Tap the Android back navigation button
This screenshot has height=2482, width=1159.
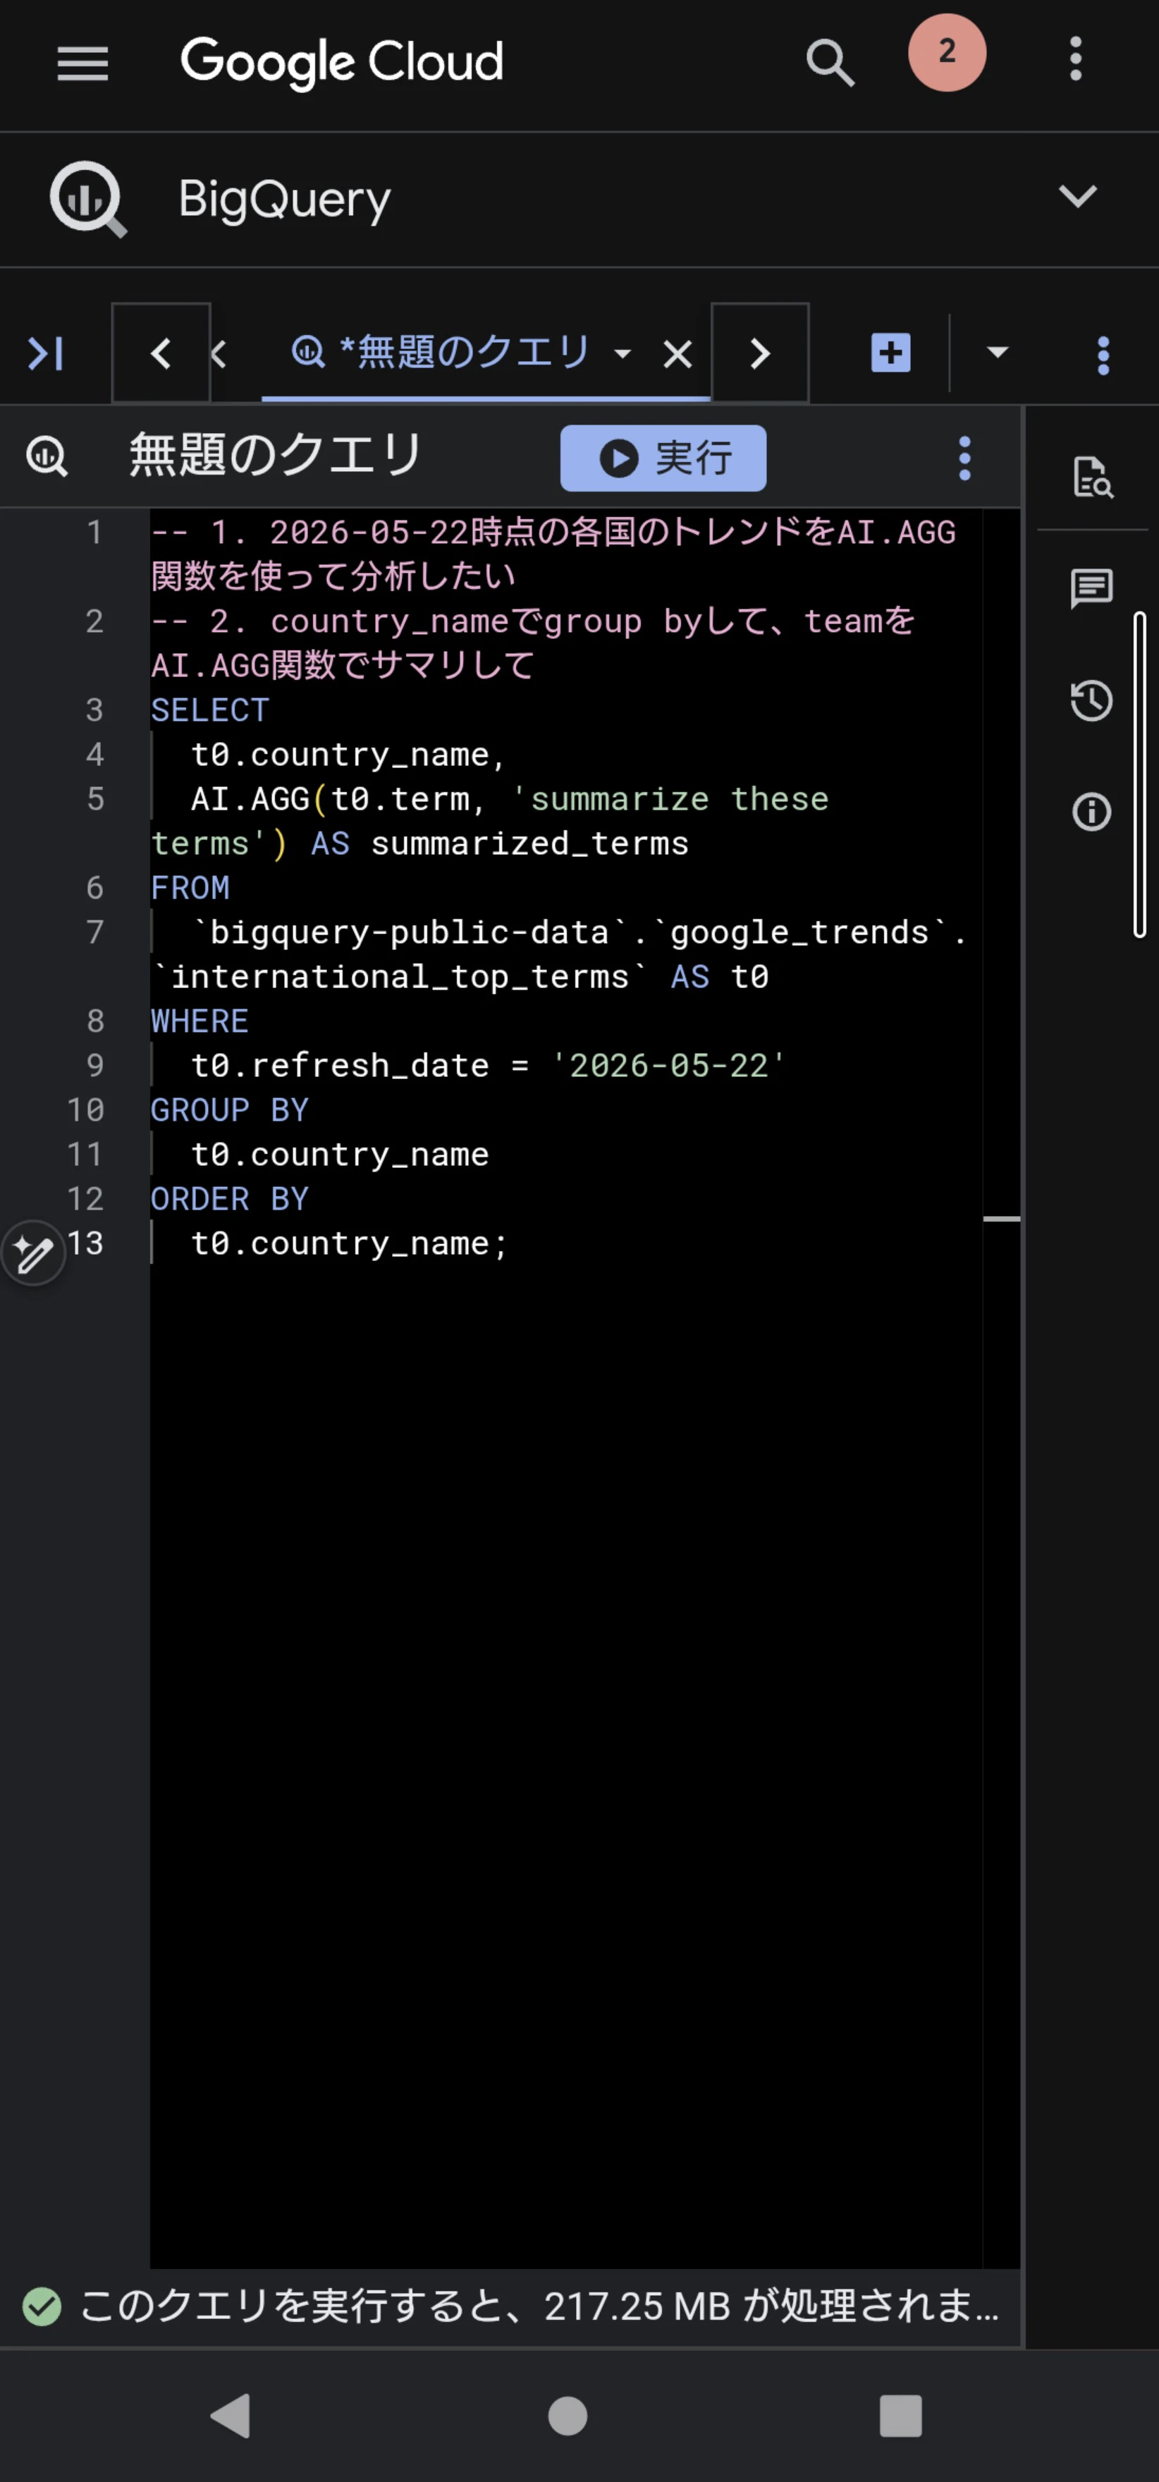(x=231, y=2416)
